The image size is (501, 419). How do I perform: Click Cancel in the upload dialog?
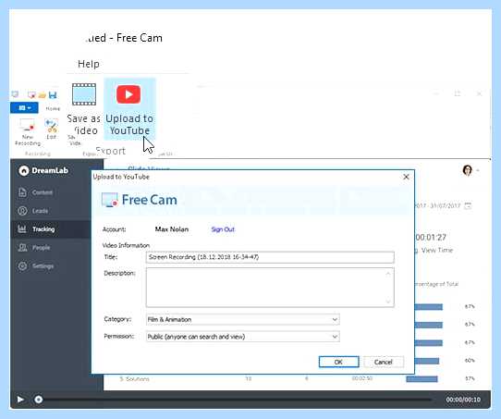tap(384, 362)
